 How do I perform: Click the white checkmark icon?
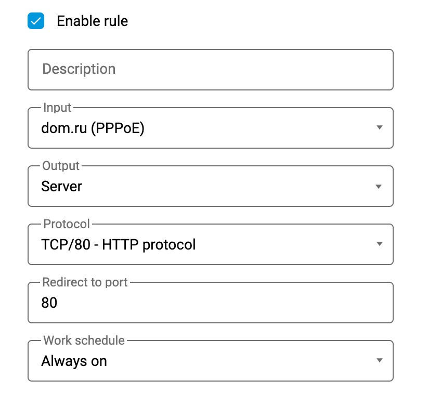tap(36, 21)
